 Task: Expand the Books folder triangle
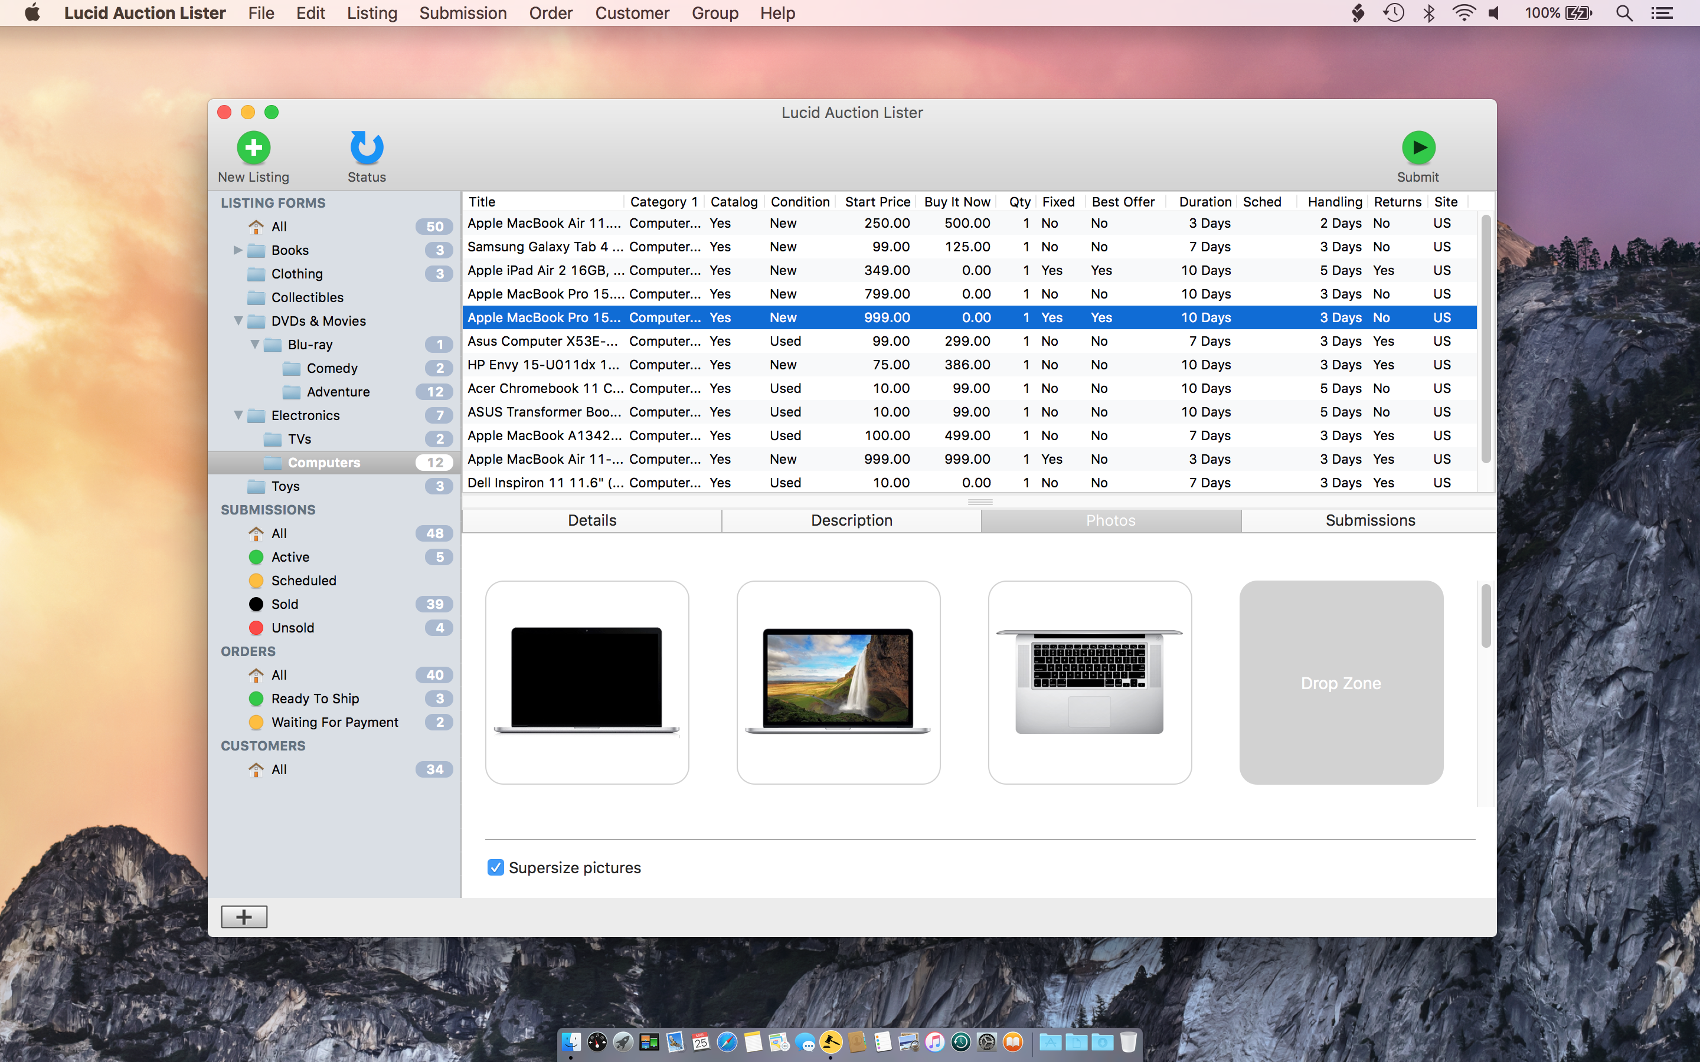click(x=237, y=250)
